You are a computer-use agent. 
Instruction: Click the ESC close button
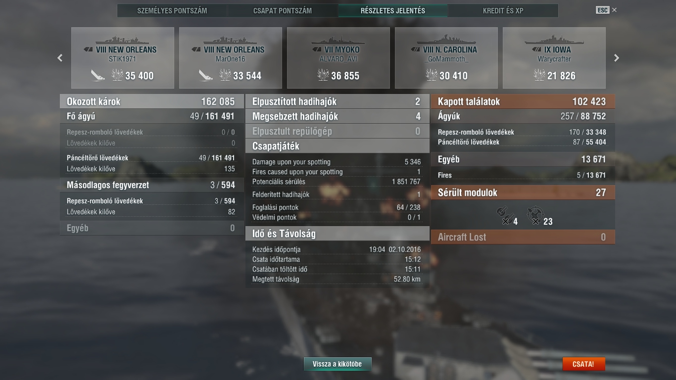click(606, 10)
